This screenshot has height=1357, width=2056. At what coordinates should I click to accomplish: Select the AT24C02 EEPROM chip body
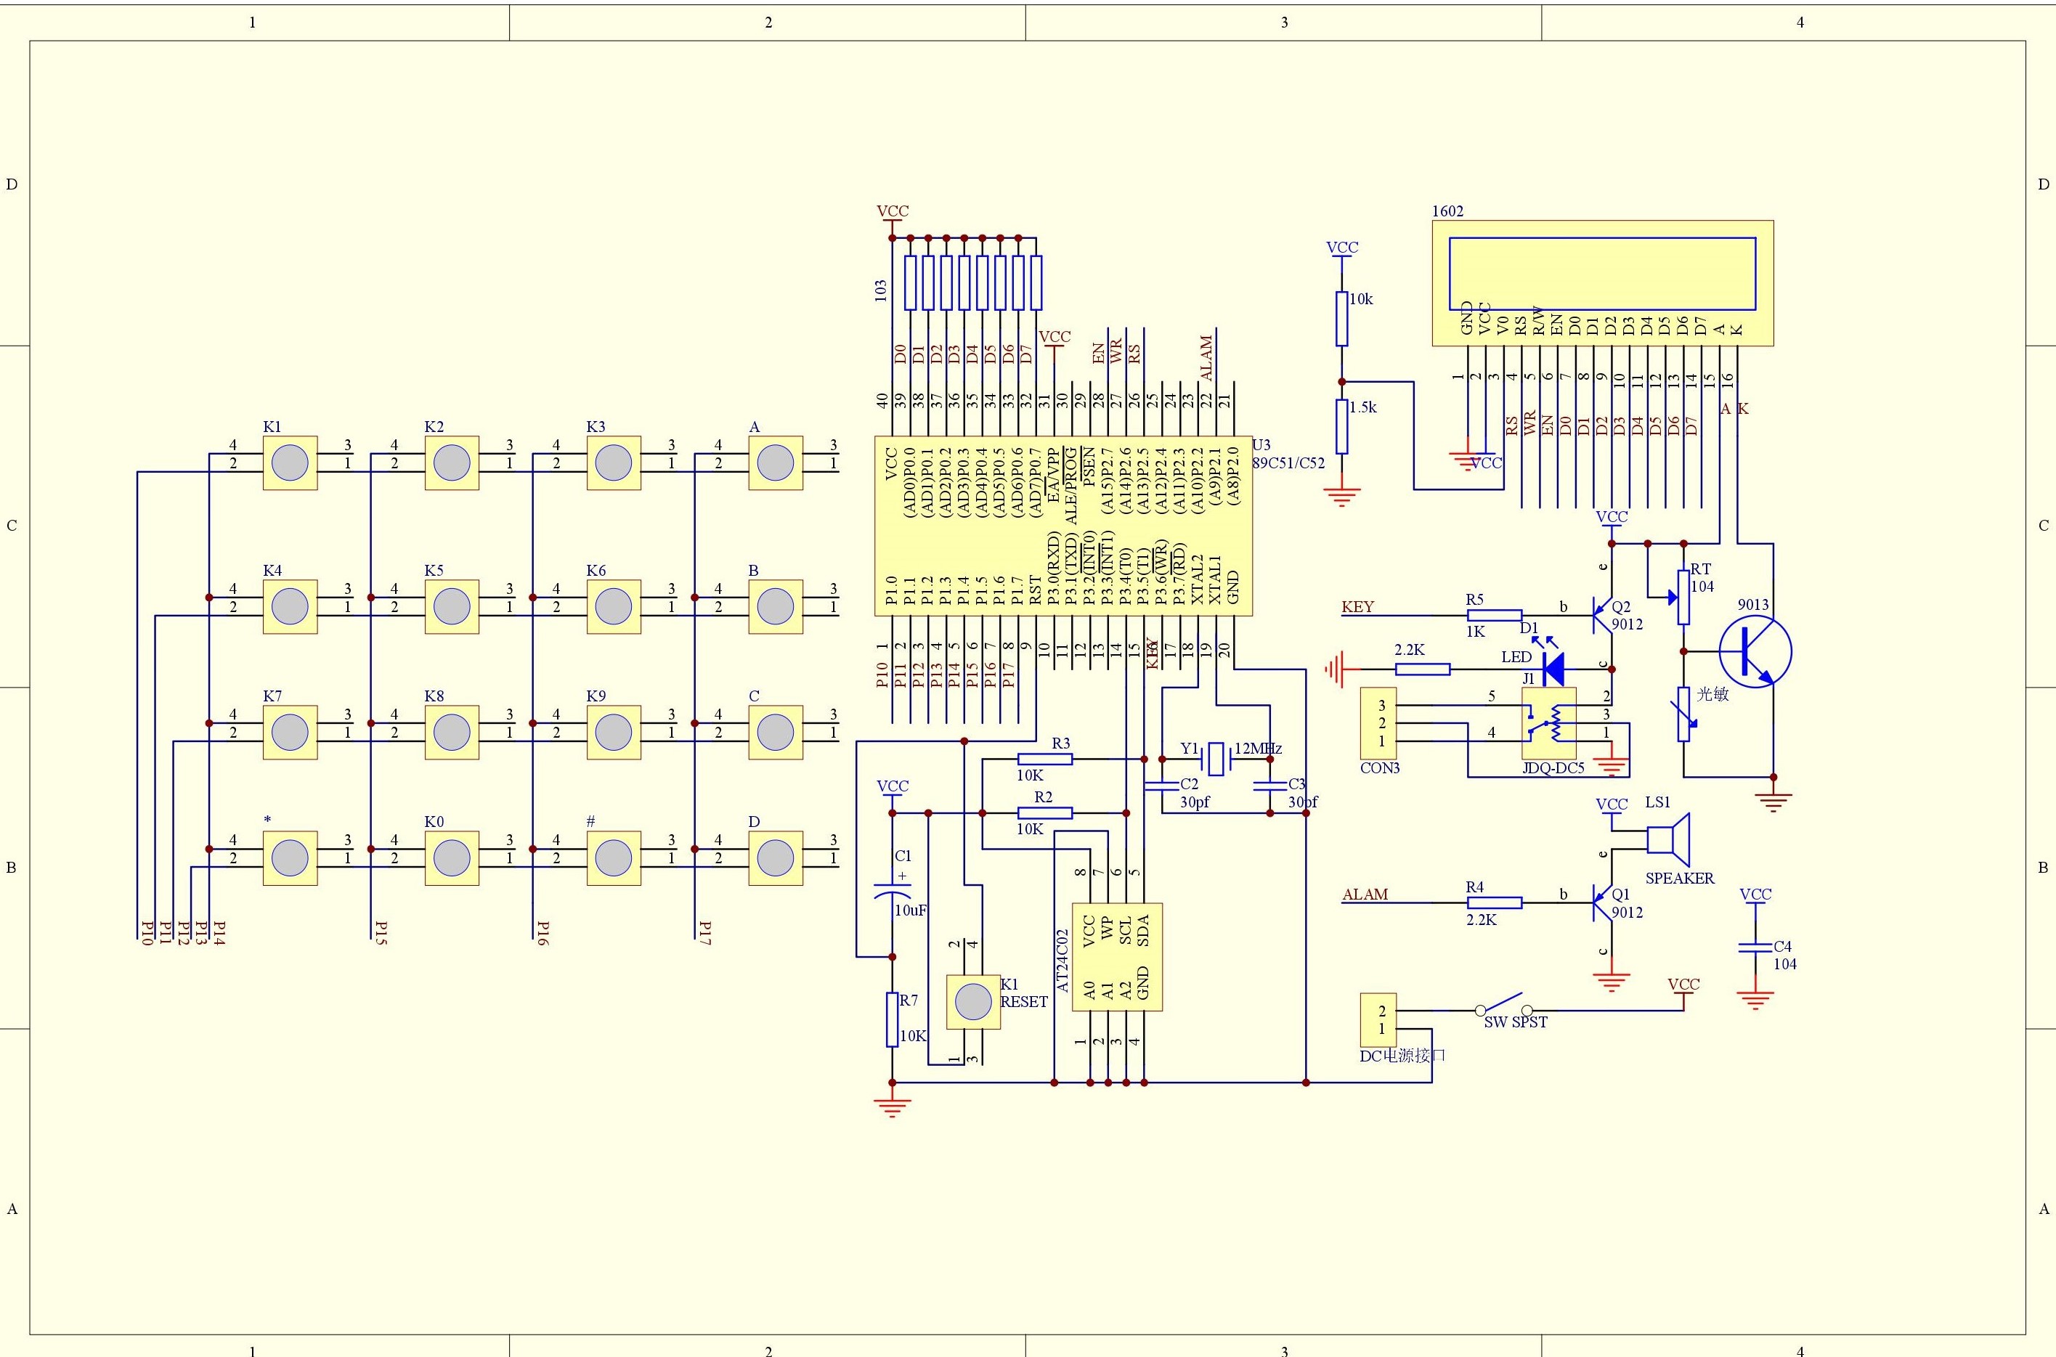coord(1117,957)
